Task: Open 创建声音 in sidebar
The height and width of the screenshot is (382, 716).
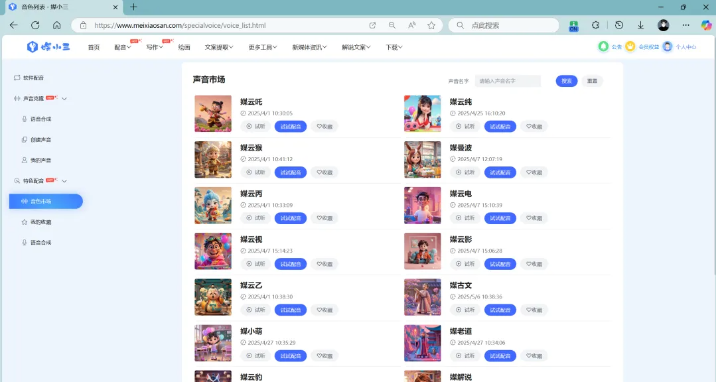Action: 36,140
